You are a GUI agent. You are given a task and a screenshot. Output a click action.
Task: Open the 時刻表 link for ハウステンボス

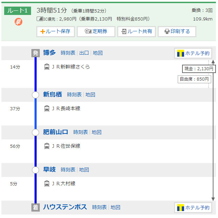[x=99, y=207]
